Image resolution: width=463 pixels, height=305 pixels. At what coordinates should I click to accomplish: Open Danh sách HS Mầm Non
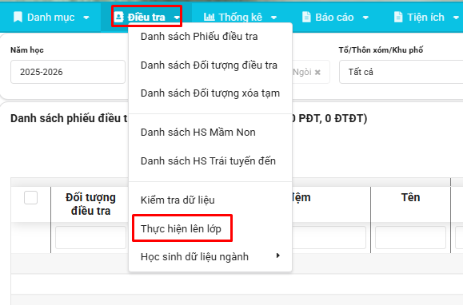(x=210, y=133)
